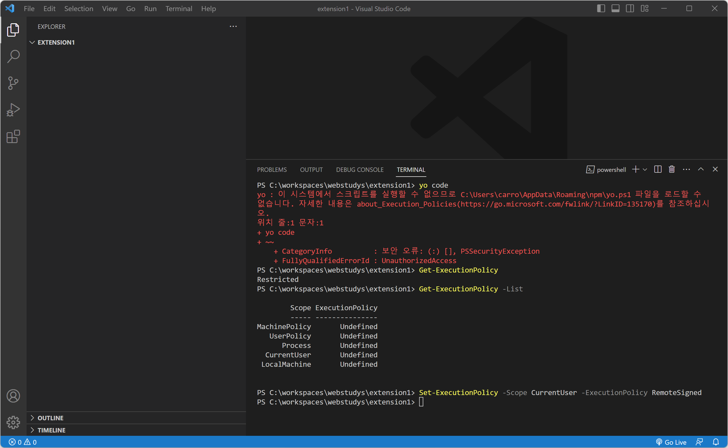This screenshot has height=448, width=728.
Task: Toggle the secondary side bar layout button
Action: (630, 9)
